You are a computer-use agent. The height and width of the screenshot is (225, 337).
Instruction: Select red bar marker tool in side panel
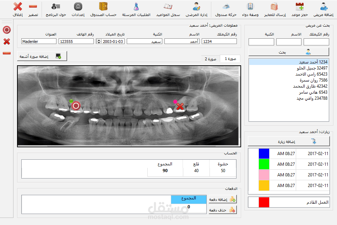click(7, 53)
